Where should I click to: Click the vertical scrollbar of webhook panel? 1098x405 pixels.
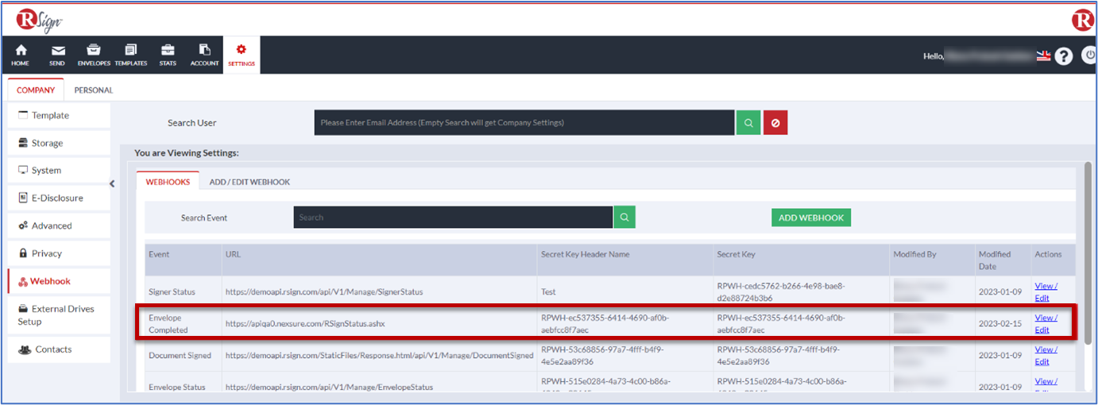point(1087,254)
